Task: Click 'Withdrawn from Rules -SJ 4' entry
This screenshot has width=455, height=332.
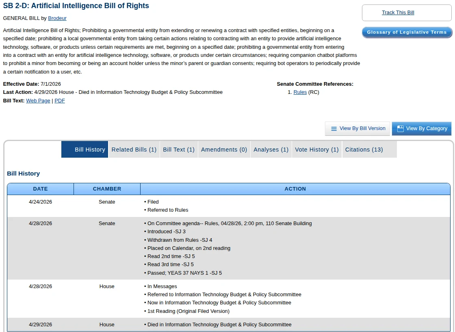Action: coord(180,240)
